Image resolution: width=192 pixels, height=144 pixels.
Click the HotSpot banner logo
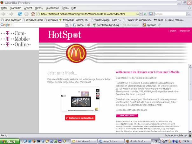(65, 35)
